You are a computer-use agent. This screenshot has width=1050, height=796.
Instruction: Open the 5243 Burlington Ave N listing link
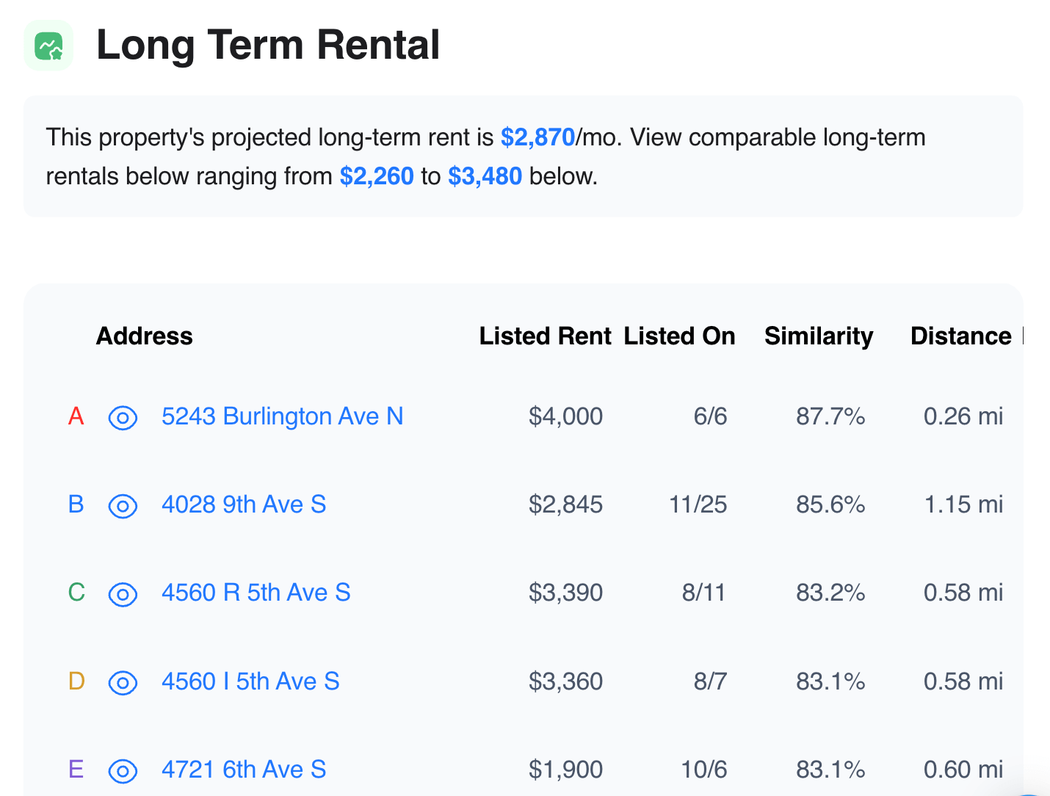point(282,416)
